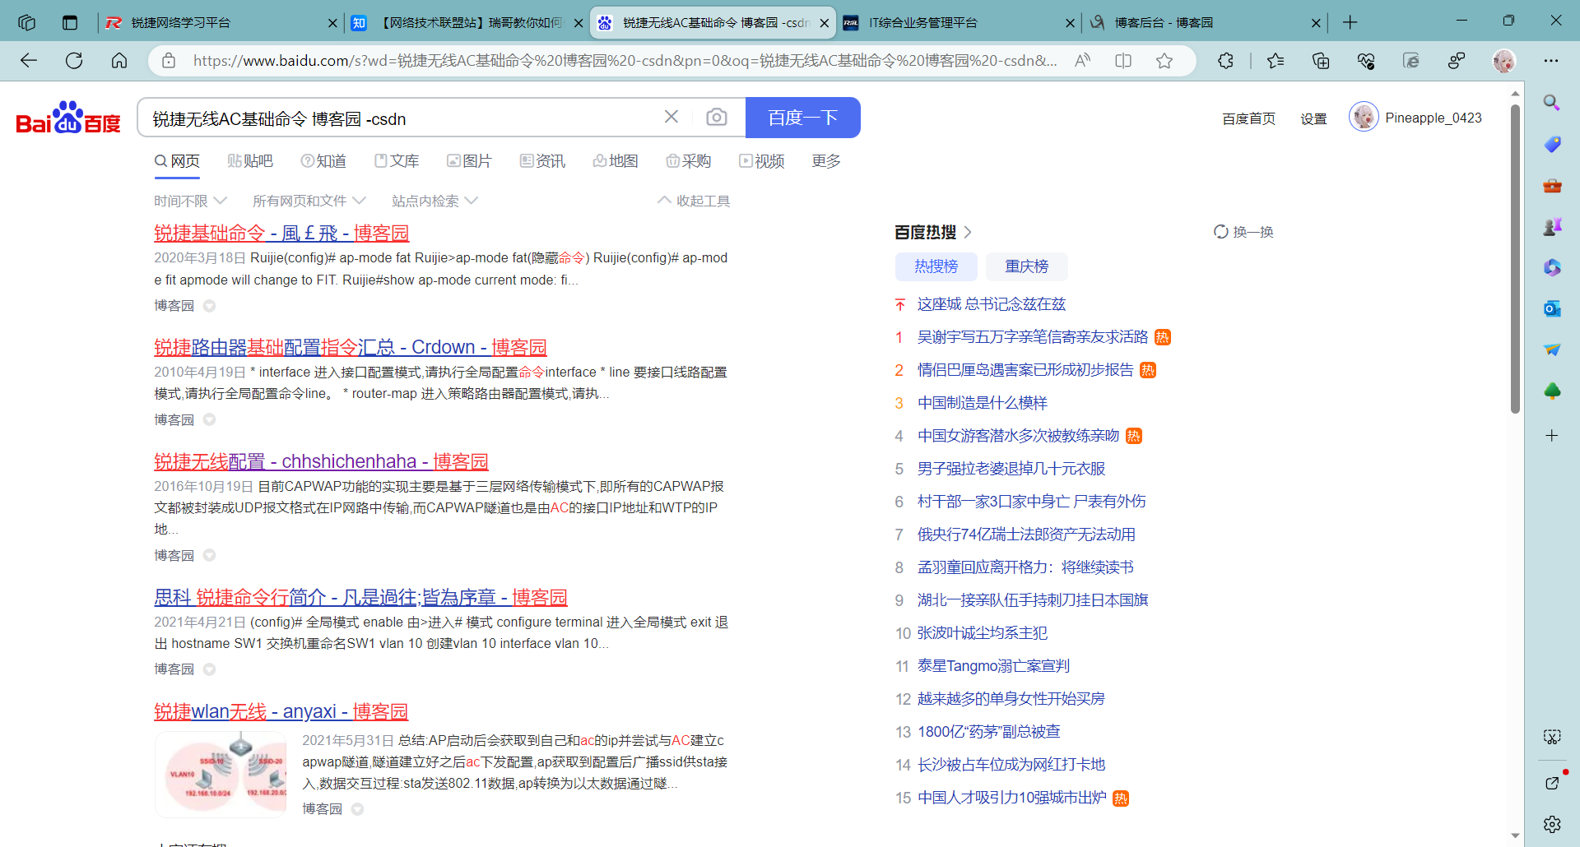Image resolution: width=1580 pixels, height=847 pixels.
Task: Open a new browser tab
Action: 1350,22
